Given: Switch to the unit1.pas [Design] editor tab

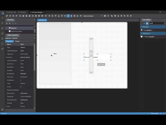Looking at the screenshot, I should [x=37, y=12].
